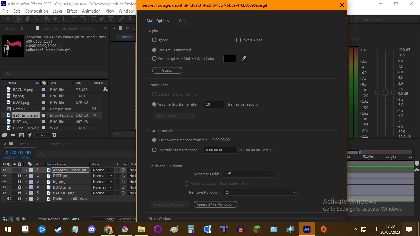Screen dimensions: 420x236
Task: Expand the DIRT.png layer properties
Action: pos(26,176)
